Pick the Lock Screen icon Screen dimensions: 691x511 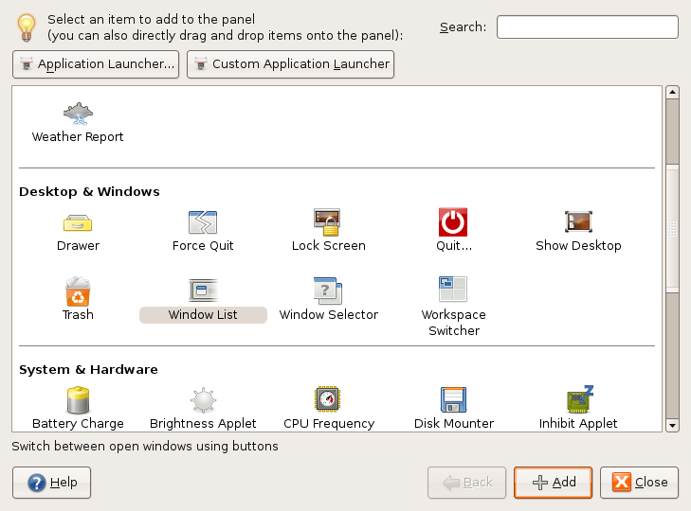point(327,222)
